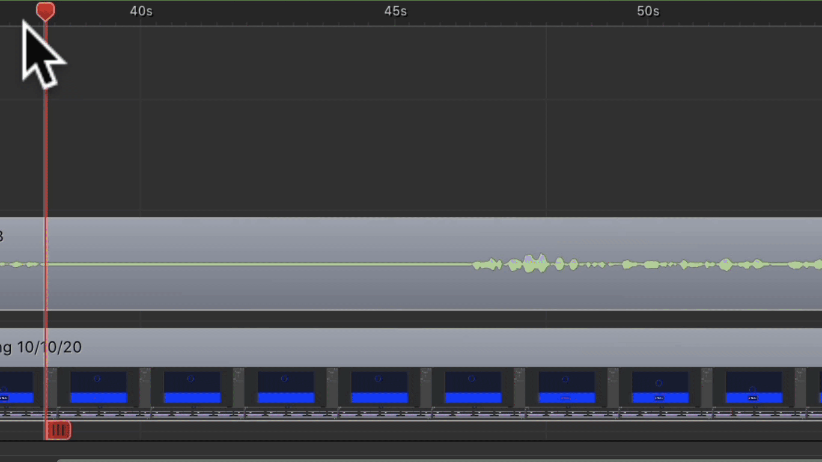This screenshot has width=822, height=462.
Task: Click the video thumbnail under 40s mark
Action: pyautogui.click(x=99, y=387)
